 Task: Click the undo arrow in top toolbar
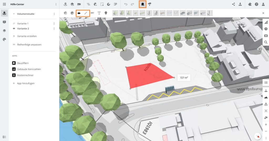pos(126,4)
